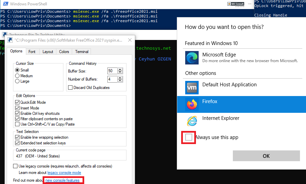
Task: Open the Colors tab
Action: pos(64,52)
